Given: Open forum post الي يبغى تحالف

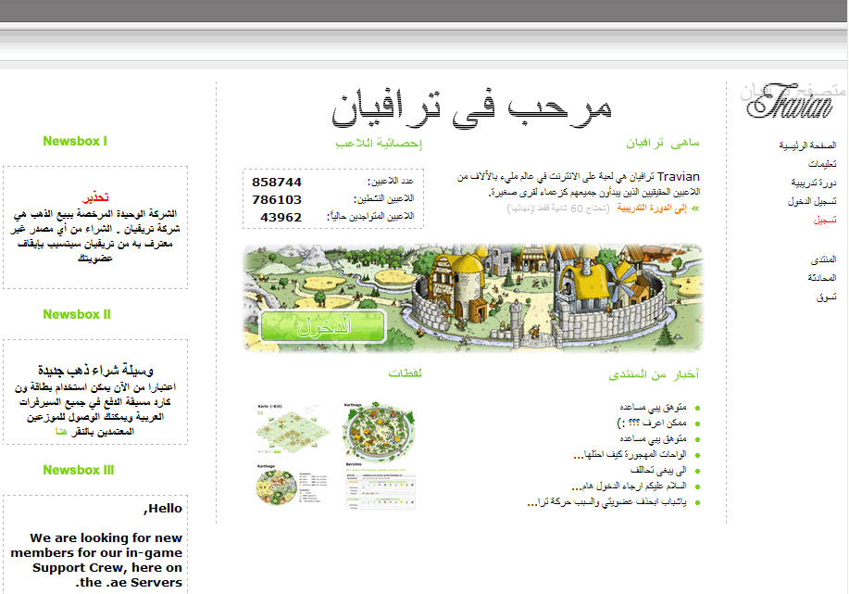Looking at the screenshot, I should (x=658, y=470).
